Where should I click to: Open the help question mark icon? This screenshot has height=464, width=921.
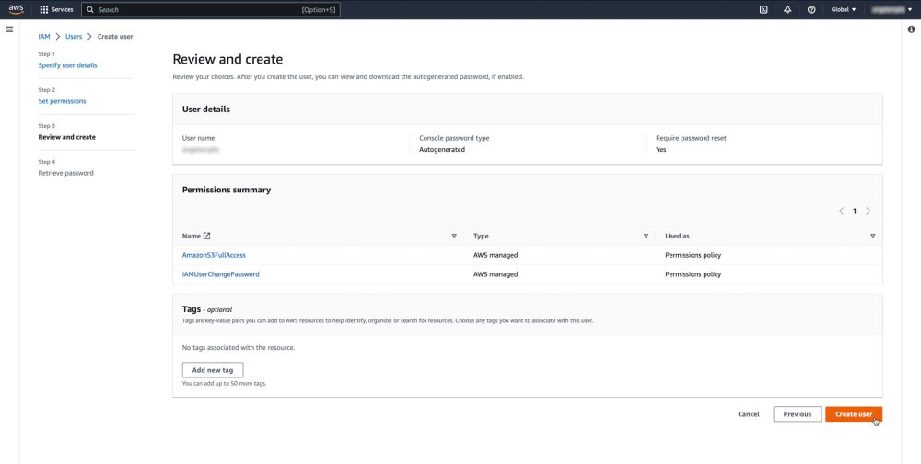point(811,9)
